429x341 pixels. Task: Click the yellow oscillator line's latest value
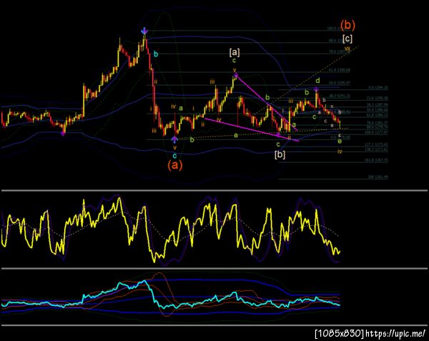[x=339, y=252]
